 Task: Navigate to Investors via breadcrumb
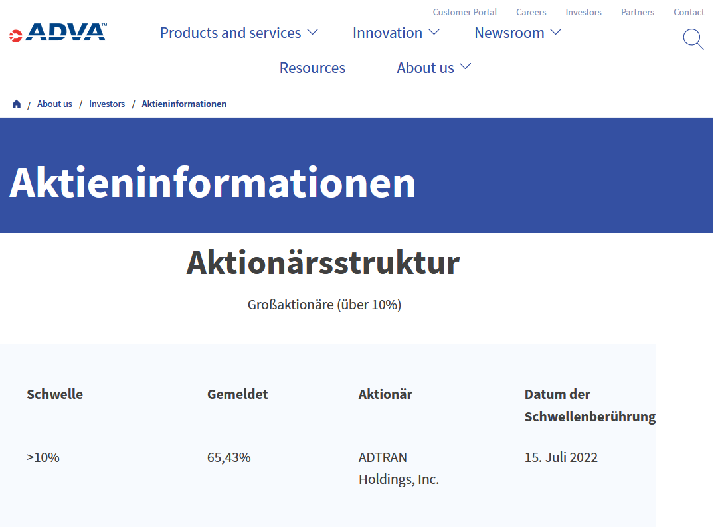point(107,103)
